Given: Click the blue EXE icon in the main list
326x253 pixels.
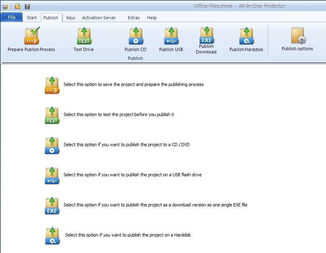Looking at the screenshot, I should click(x=52, y=206).
